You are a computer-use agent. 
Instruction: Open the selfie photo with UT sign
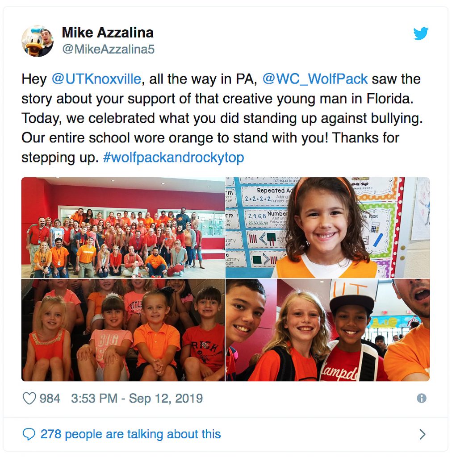click(x=327, y=330)
